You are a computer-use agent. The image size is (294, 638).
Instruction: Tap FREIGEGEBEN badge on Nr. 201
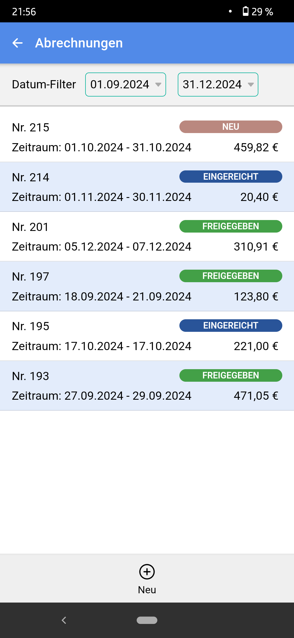coord(231,226)
